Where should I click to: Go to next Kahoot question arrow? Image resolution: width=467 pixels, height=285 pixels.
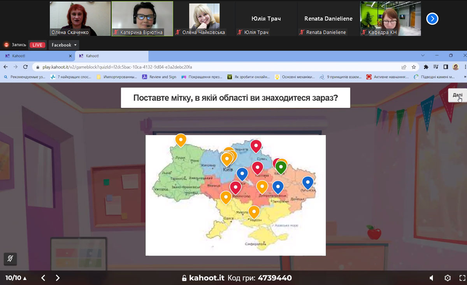click(58, 278)
